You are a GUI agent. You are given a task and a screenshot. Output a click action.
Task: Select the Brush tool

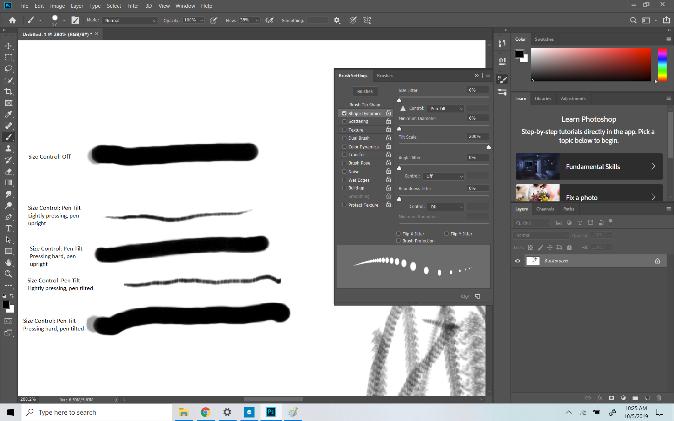tap(8, 137)
